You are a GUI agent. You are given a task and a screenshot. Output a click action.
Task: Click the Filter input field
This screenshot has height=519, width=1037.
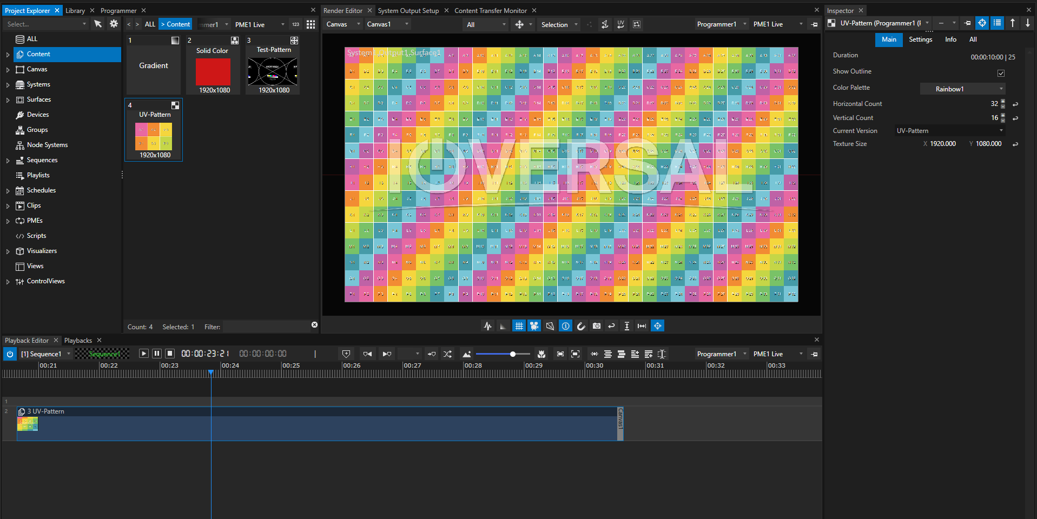[266, 327]
